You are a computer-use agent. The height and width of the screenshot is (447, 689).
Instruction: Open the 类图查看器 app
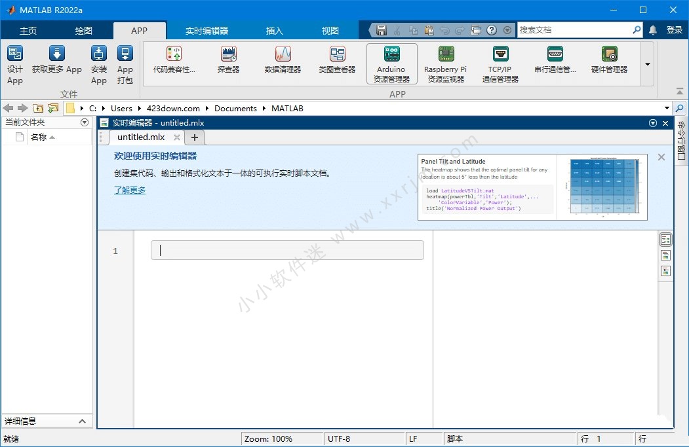pyautogui.click(x=337, y=60)
